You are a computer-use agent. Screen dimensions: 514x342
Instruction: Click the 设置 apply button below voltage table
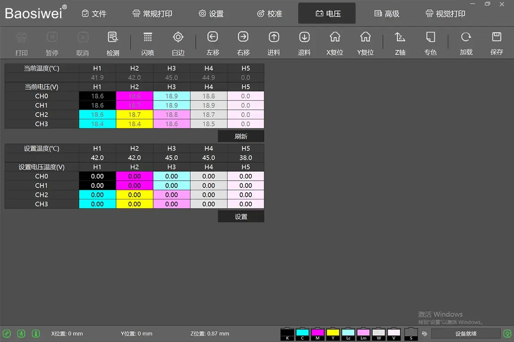pyautogui.click(x=241, y=216)
